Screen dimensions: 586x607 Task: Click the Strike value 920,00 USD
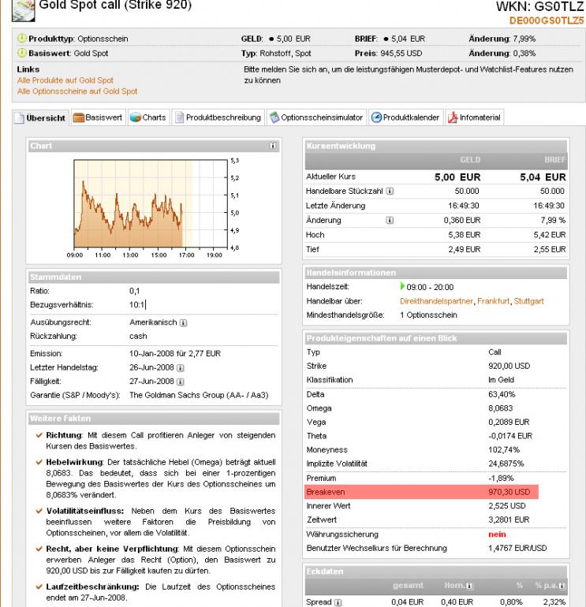click(x=509, y=366)
